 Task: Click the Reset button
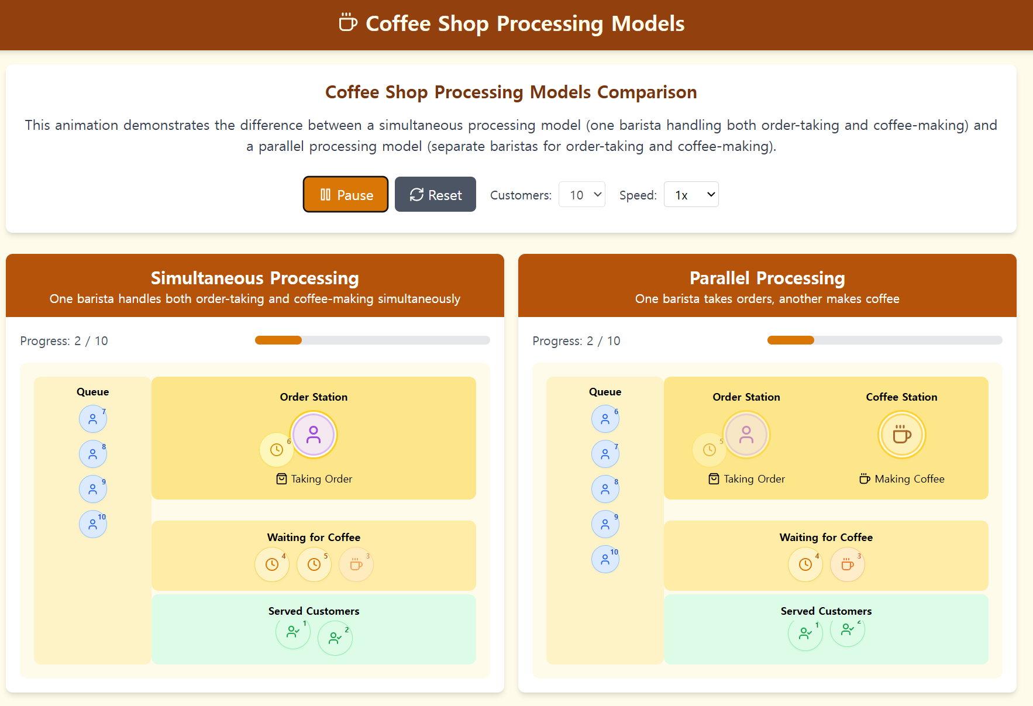pyautogui.click(x=435, y=194)
